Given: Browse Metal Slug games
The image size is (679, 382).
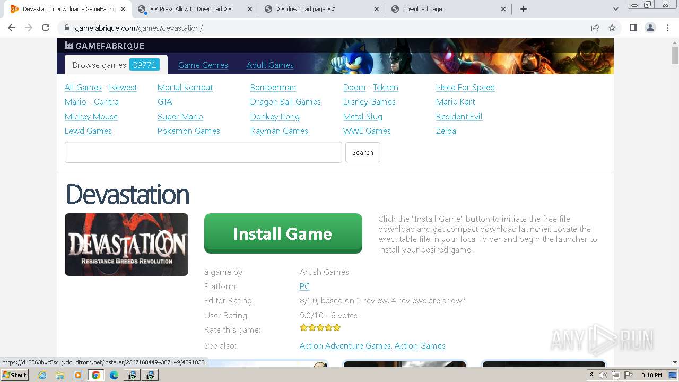Looking at the screenshot, I should pyautogui.click(x=363, y=117).
